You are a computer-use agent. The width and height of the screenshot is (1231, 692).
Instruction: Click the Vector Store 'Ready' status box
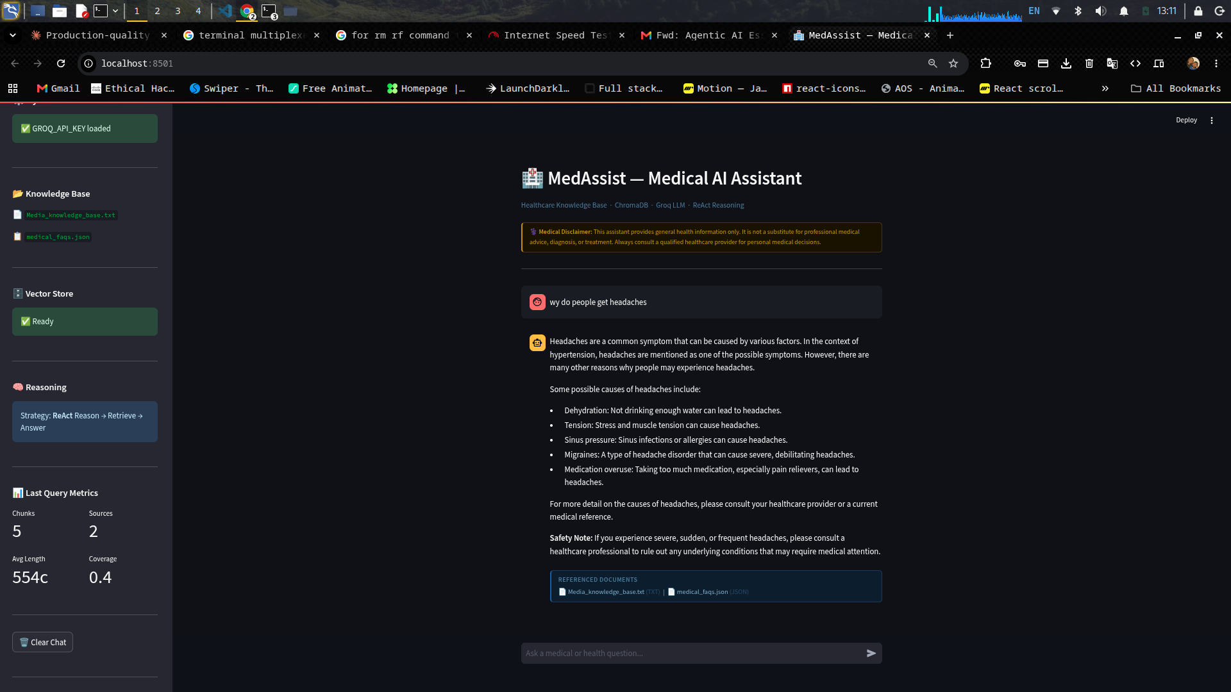tap(85, 322)
